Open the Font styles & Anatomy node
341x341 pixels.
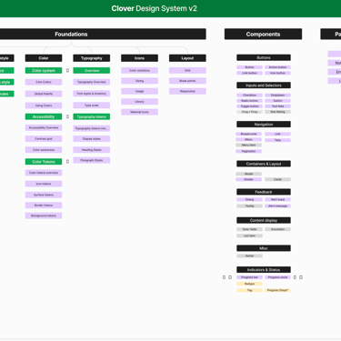tap(92, 94)
